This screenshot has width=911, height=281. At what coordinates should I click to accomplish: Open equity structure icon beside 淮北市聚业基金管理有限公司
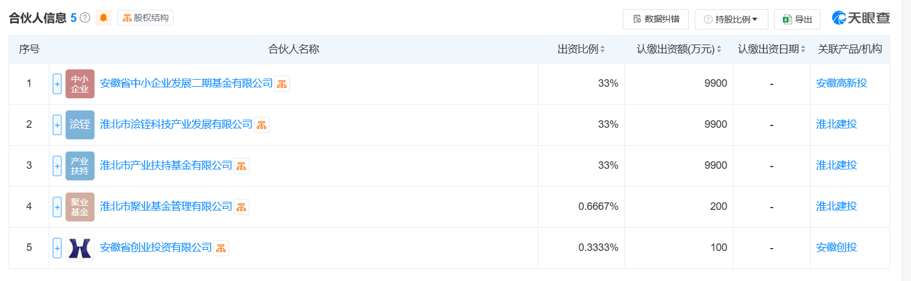pyautogui.click(x=241, y=208)
